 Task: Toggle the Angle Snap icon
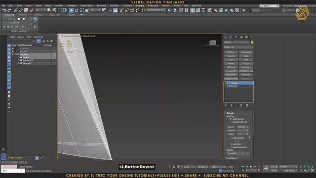tap(126, 10)
